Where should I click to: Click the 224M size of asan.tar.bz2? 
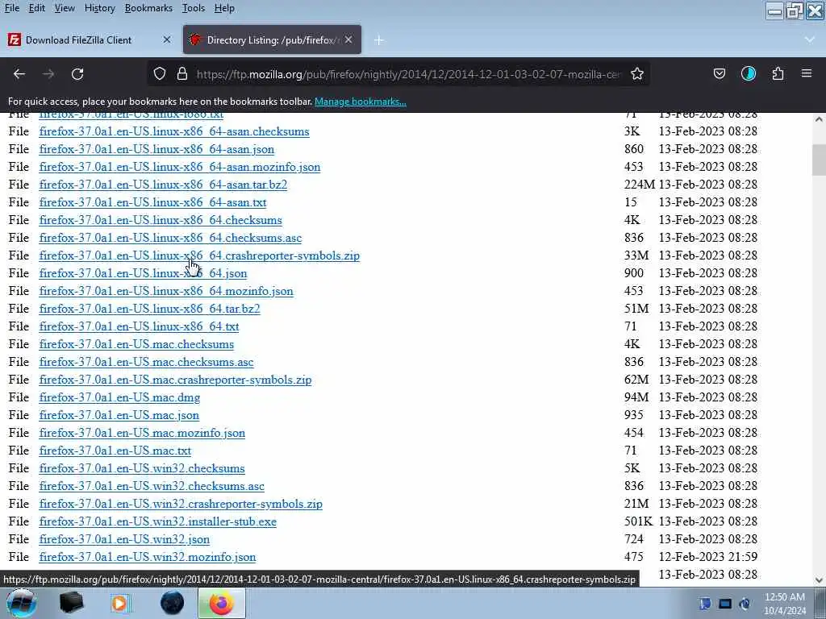coord(640,185)
